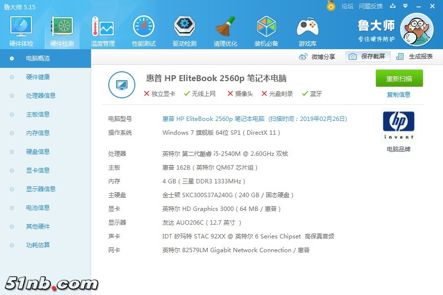Go to 电池信息 in left panel

pos(37,208)
